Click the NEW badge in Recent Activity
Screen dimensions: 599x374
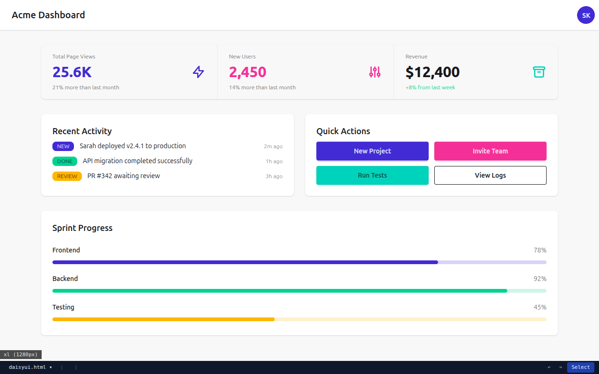(63, 146)
